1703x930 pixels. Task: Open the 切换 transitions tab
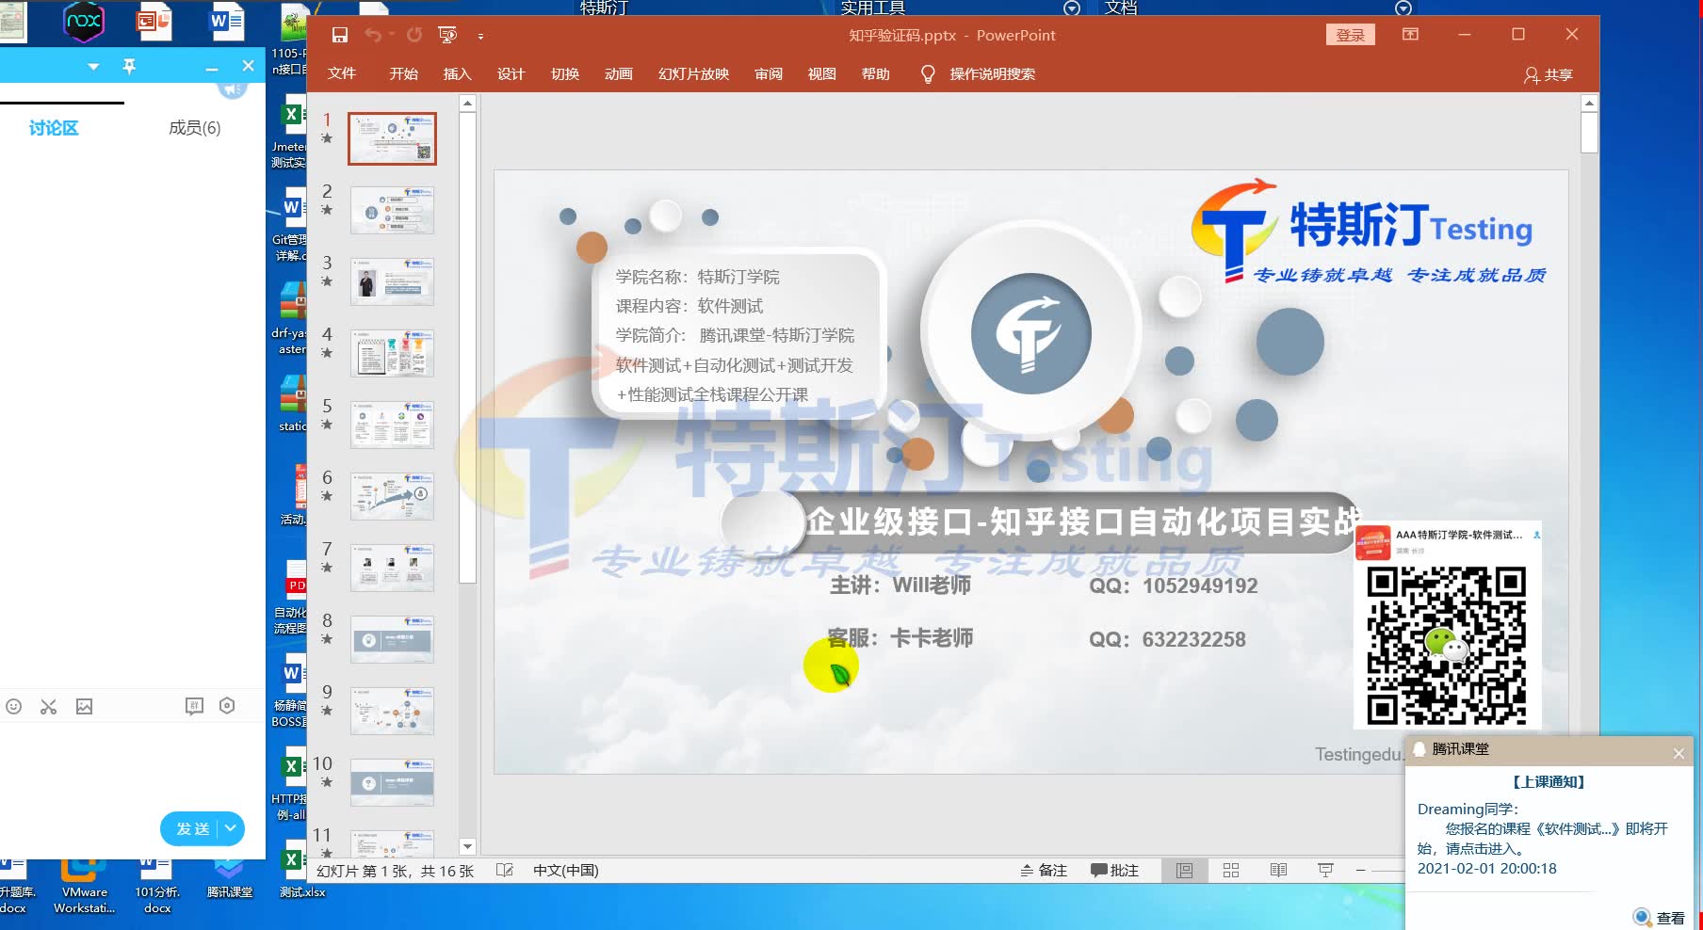[565, 73]
